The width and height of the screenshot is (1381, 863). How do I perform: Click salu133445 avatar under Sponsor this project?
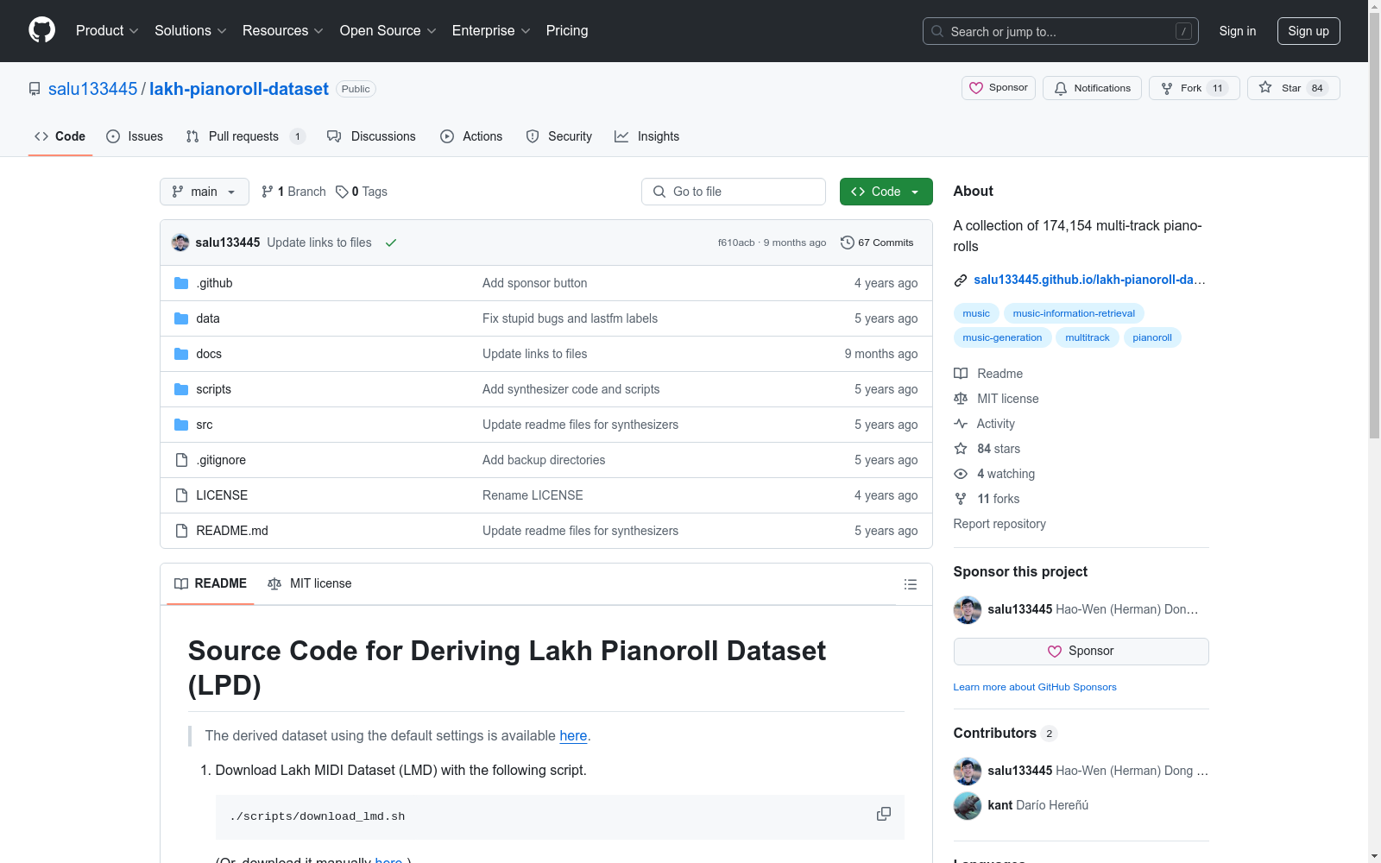tap(968, 609)
